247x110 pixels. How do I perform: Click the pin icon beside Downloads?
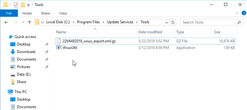47,52
